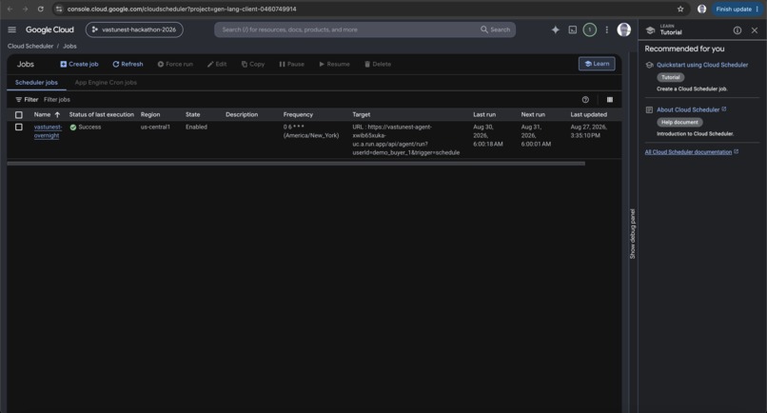
Task: Click the us-central1 region cell
Action: click(x=155, y=127)
